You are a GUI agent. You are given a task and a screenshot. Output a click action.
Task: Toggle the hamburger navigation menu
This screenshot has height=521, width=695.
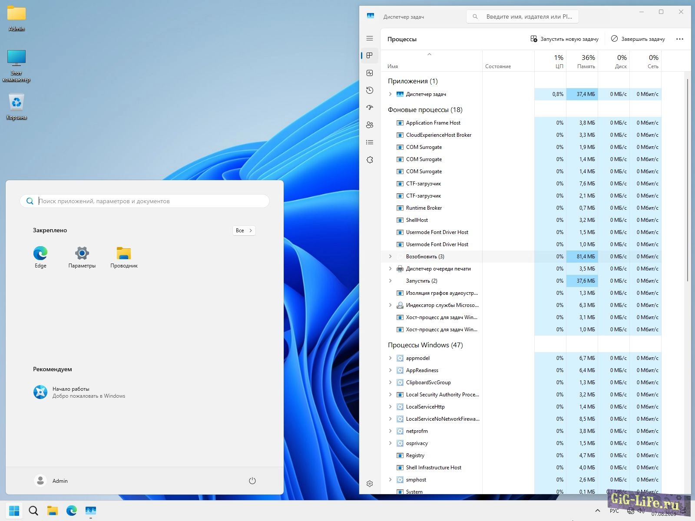coord(370,39)
